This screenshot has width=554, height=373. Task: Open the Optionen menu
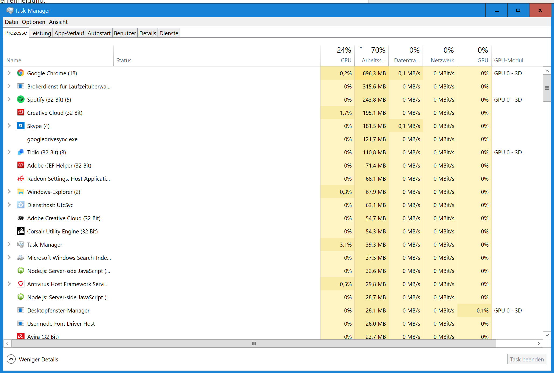pos(33,22)
